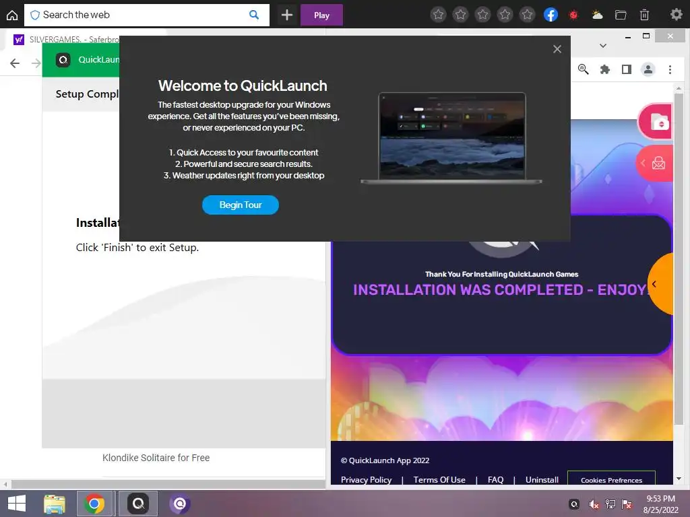
Task: Click the muted speaker tray icon
Action: click(594, 504)
